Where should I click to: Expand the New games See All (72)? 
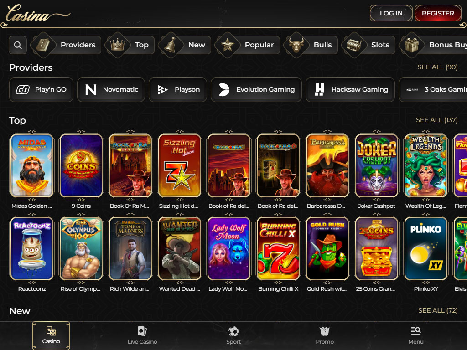click(437, 310)
